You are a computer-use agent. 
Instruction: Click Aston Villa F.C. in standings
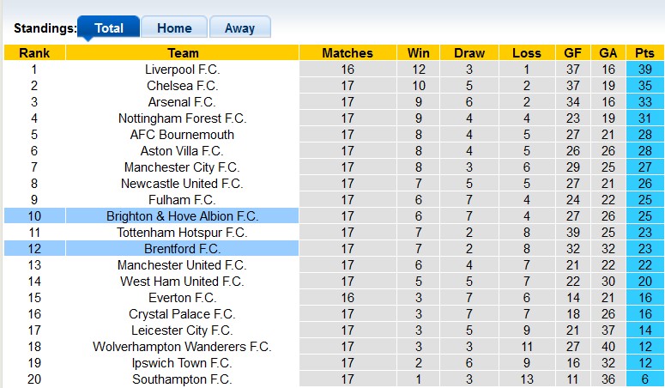[182, 151]
